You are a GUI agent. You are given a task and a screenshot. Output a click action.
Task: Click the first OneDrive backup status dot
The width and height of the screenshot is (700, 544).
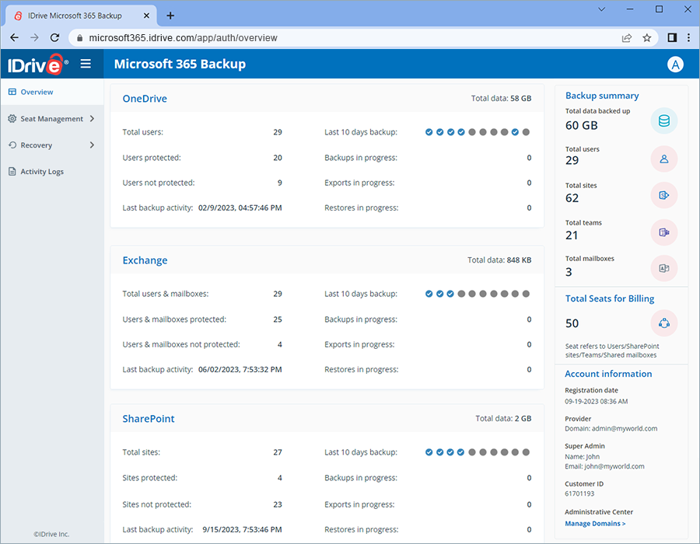tap(429, 132)
